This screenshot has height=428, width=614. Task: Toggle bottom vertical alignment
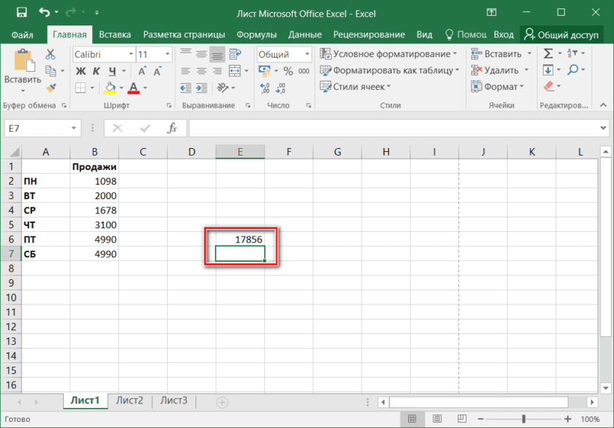tap(217, 55)
